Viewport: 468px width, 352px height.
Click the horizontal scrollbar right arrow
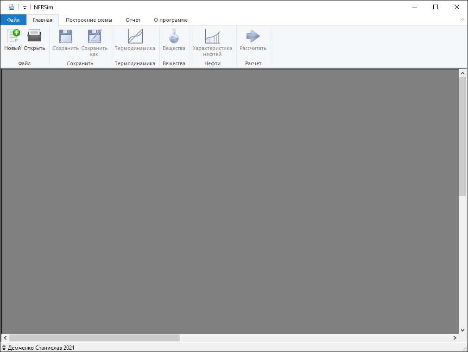pyautogui.click(x=455, y=338)
